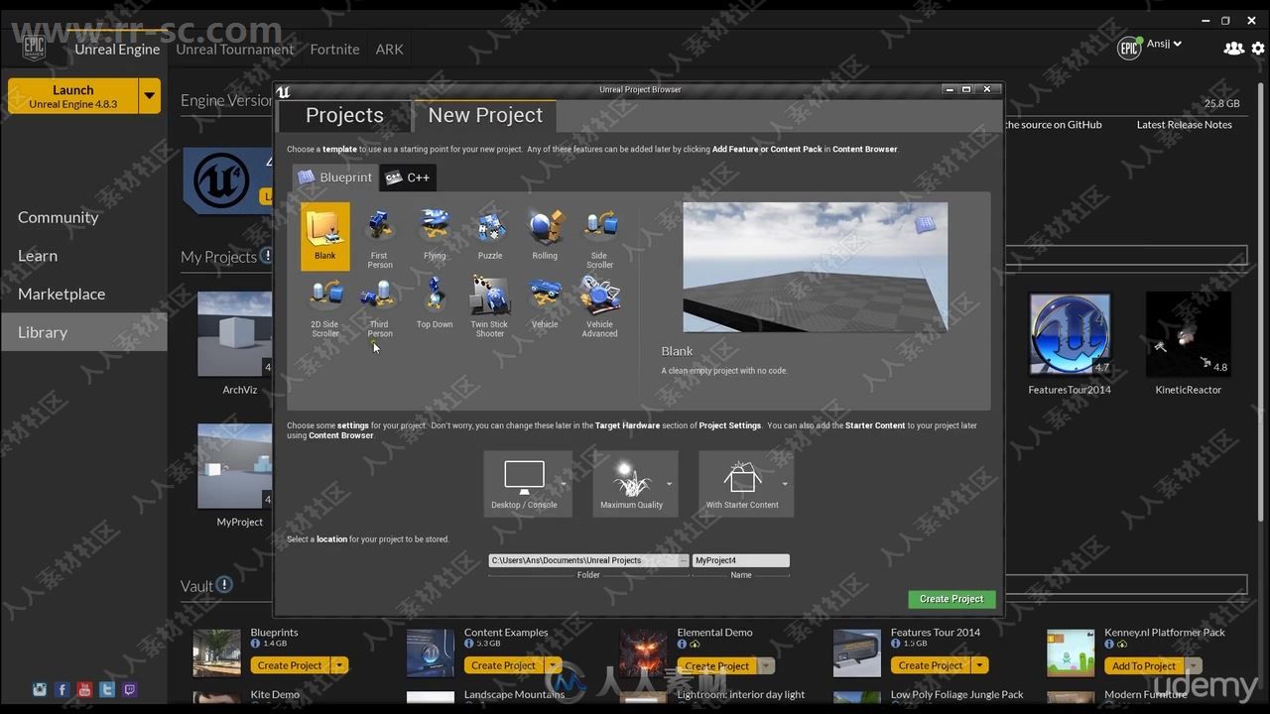1270x714 pixels.
Task: Open the Twitter social icon
Action: 107,689
